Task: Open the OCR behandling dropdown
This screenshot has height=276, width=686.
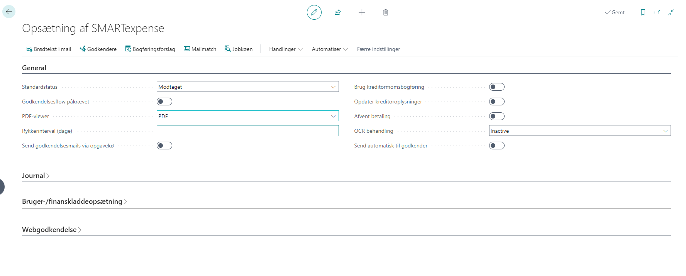Action: point(579,131)
